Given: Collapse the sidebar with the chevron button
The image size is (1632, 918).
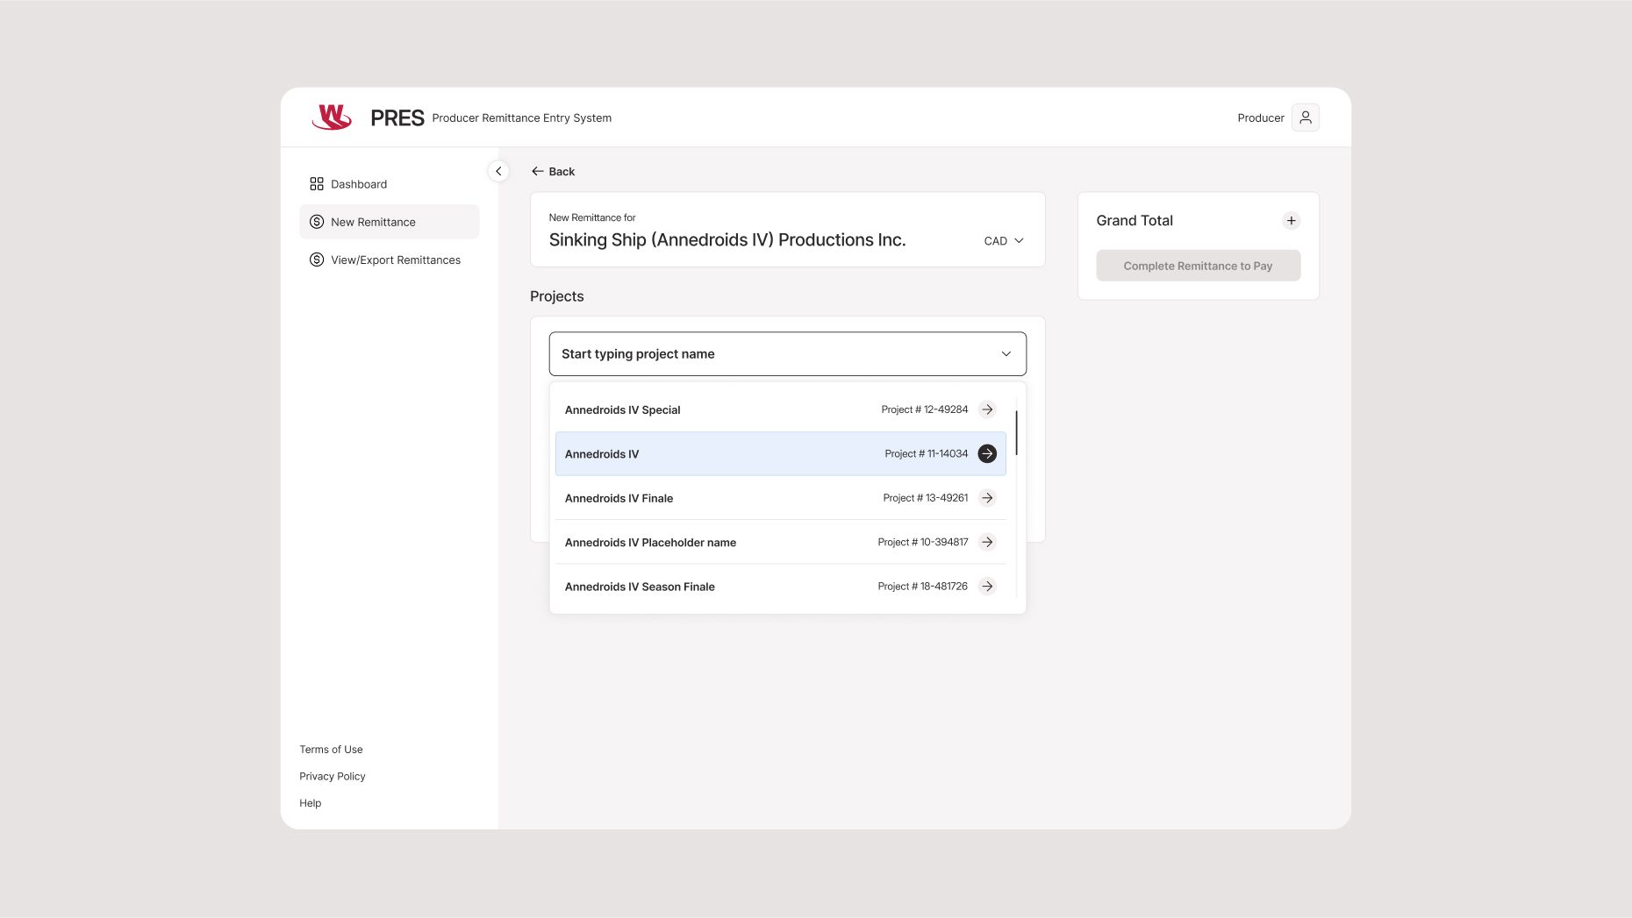Looking at the screenshot, I should point(498,171).
